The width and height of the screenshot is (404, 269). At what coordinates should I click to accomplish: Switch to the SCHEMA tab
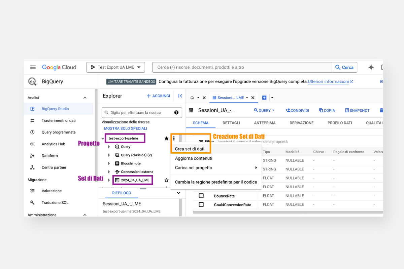coord(201,123)
